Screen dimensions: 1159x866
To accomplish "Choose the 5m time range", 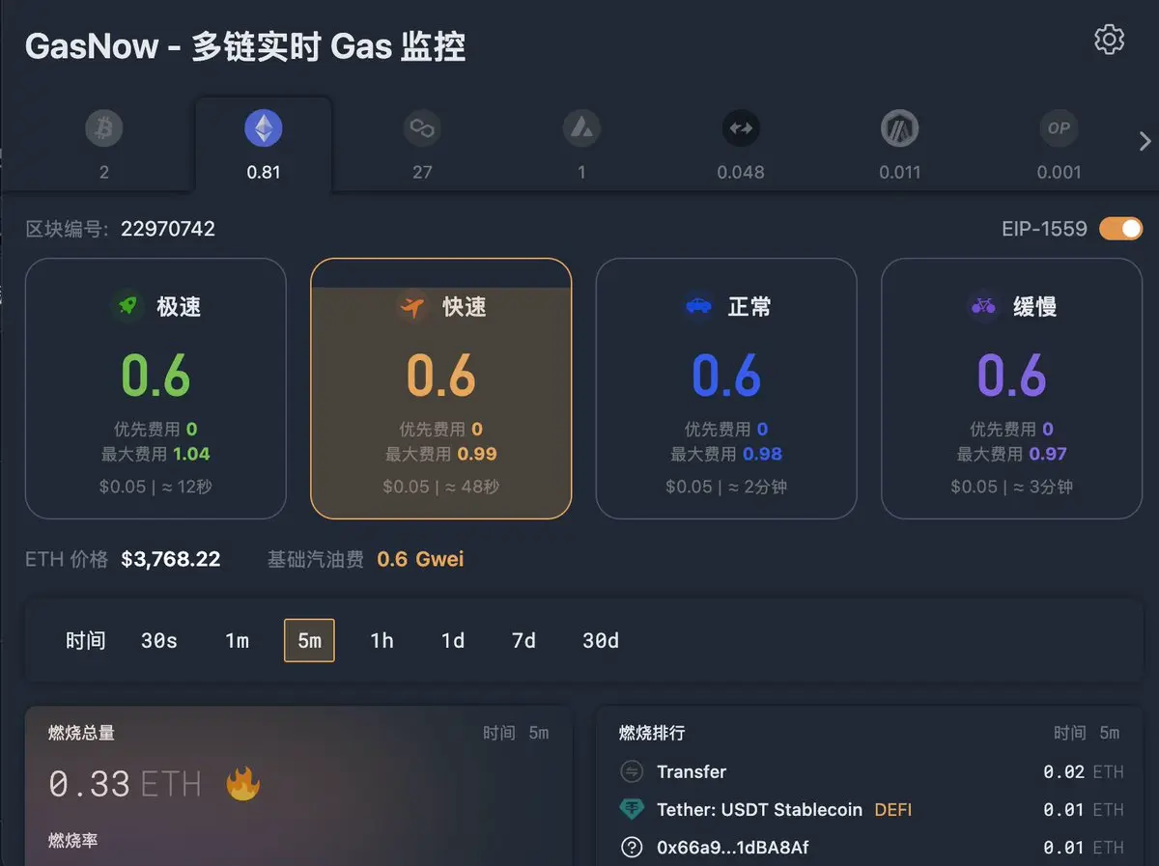I will point(309,640).
